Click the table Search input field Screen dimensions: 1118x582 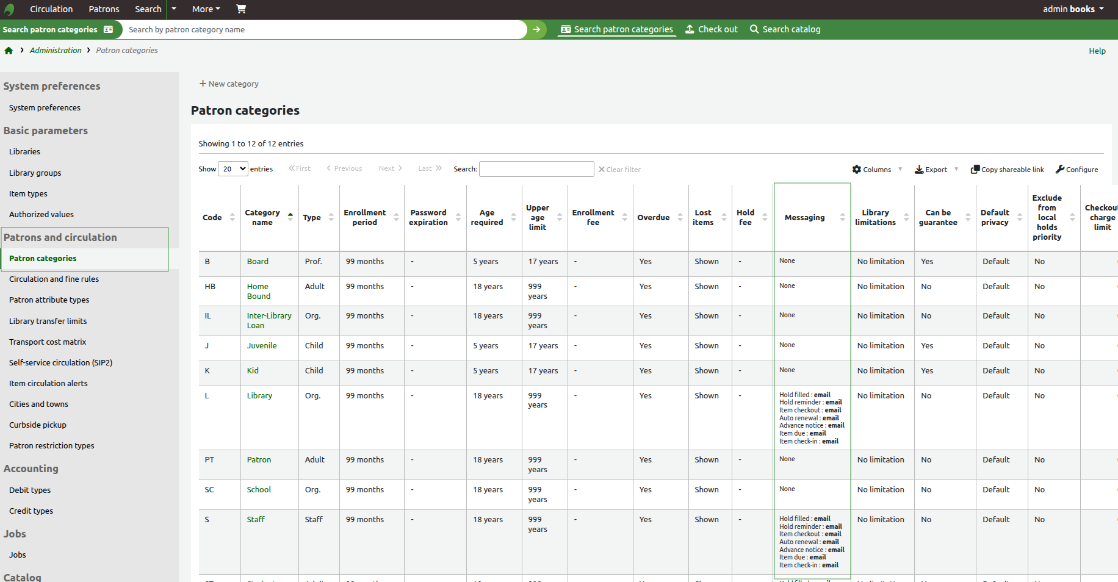tap(536, 169)
